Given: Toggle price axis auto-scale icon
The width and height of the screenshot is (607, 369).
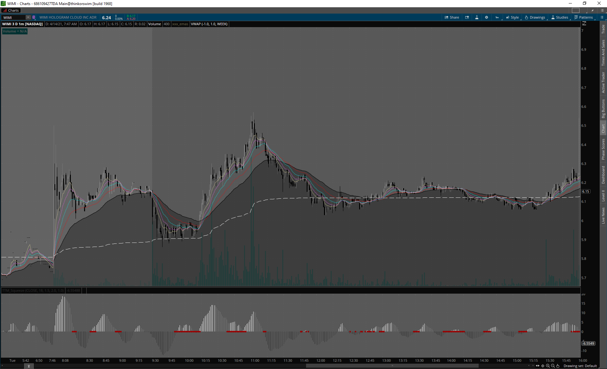Looking at the screenshot, I should [x=584, y=24].
